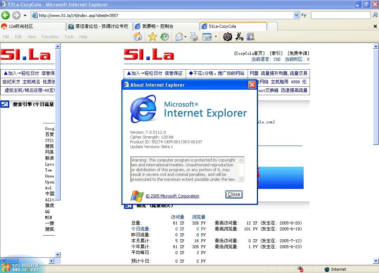Open the browser Home page icon
The height and width of the screenshot is (273, 379).
pyautogui.click(x=137, y=37)
